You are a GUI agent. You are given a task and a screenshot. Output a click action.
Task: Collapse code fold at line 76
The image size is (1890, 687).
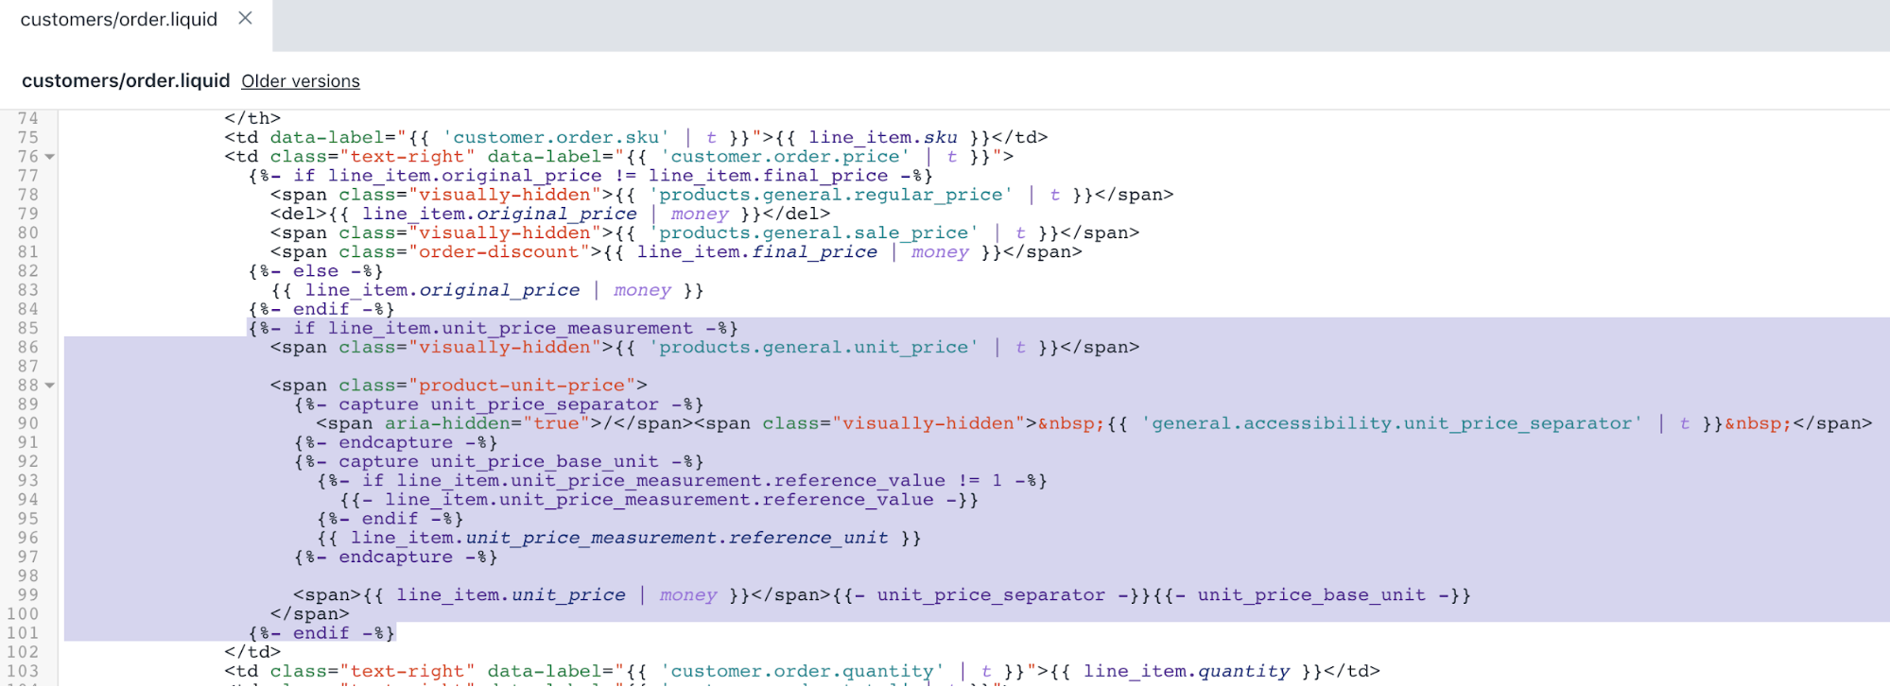point(50,157)
